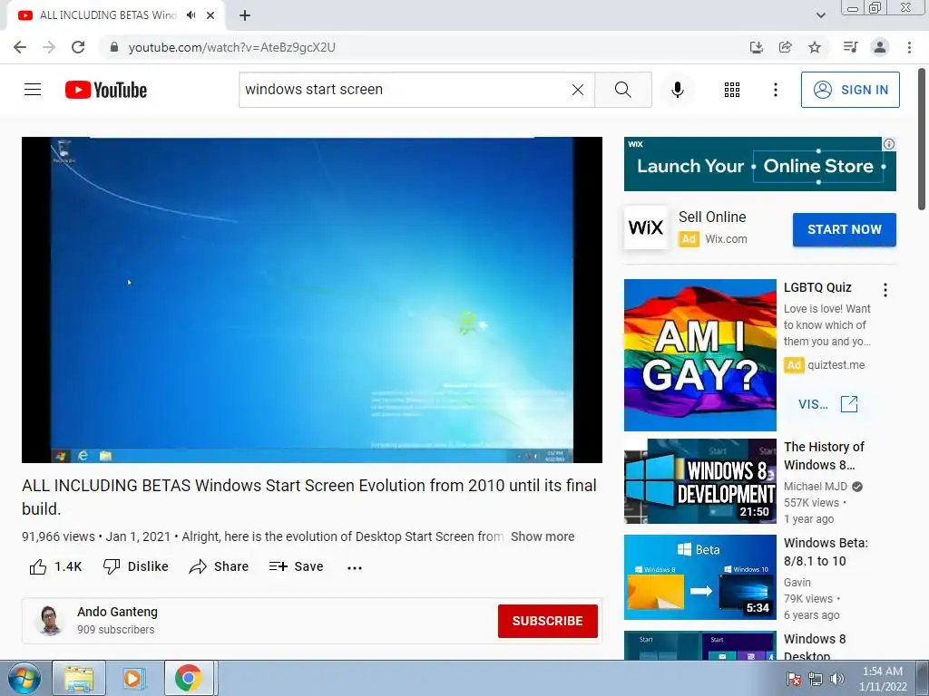Open ad info icon on Wix banner

pos(889,144)
